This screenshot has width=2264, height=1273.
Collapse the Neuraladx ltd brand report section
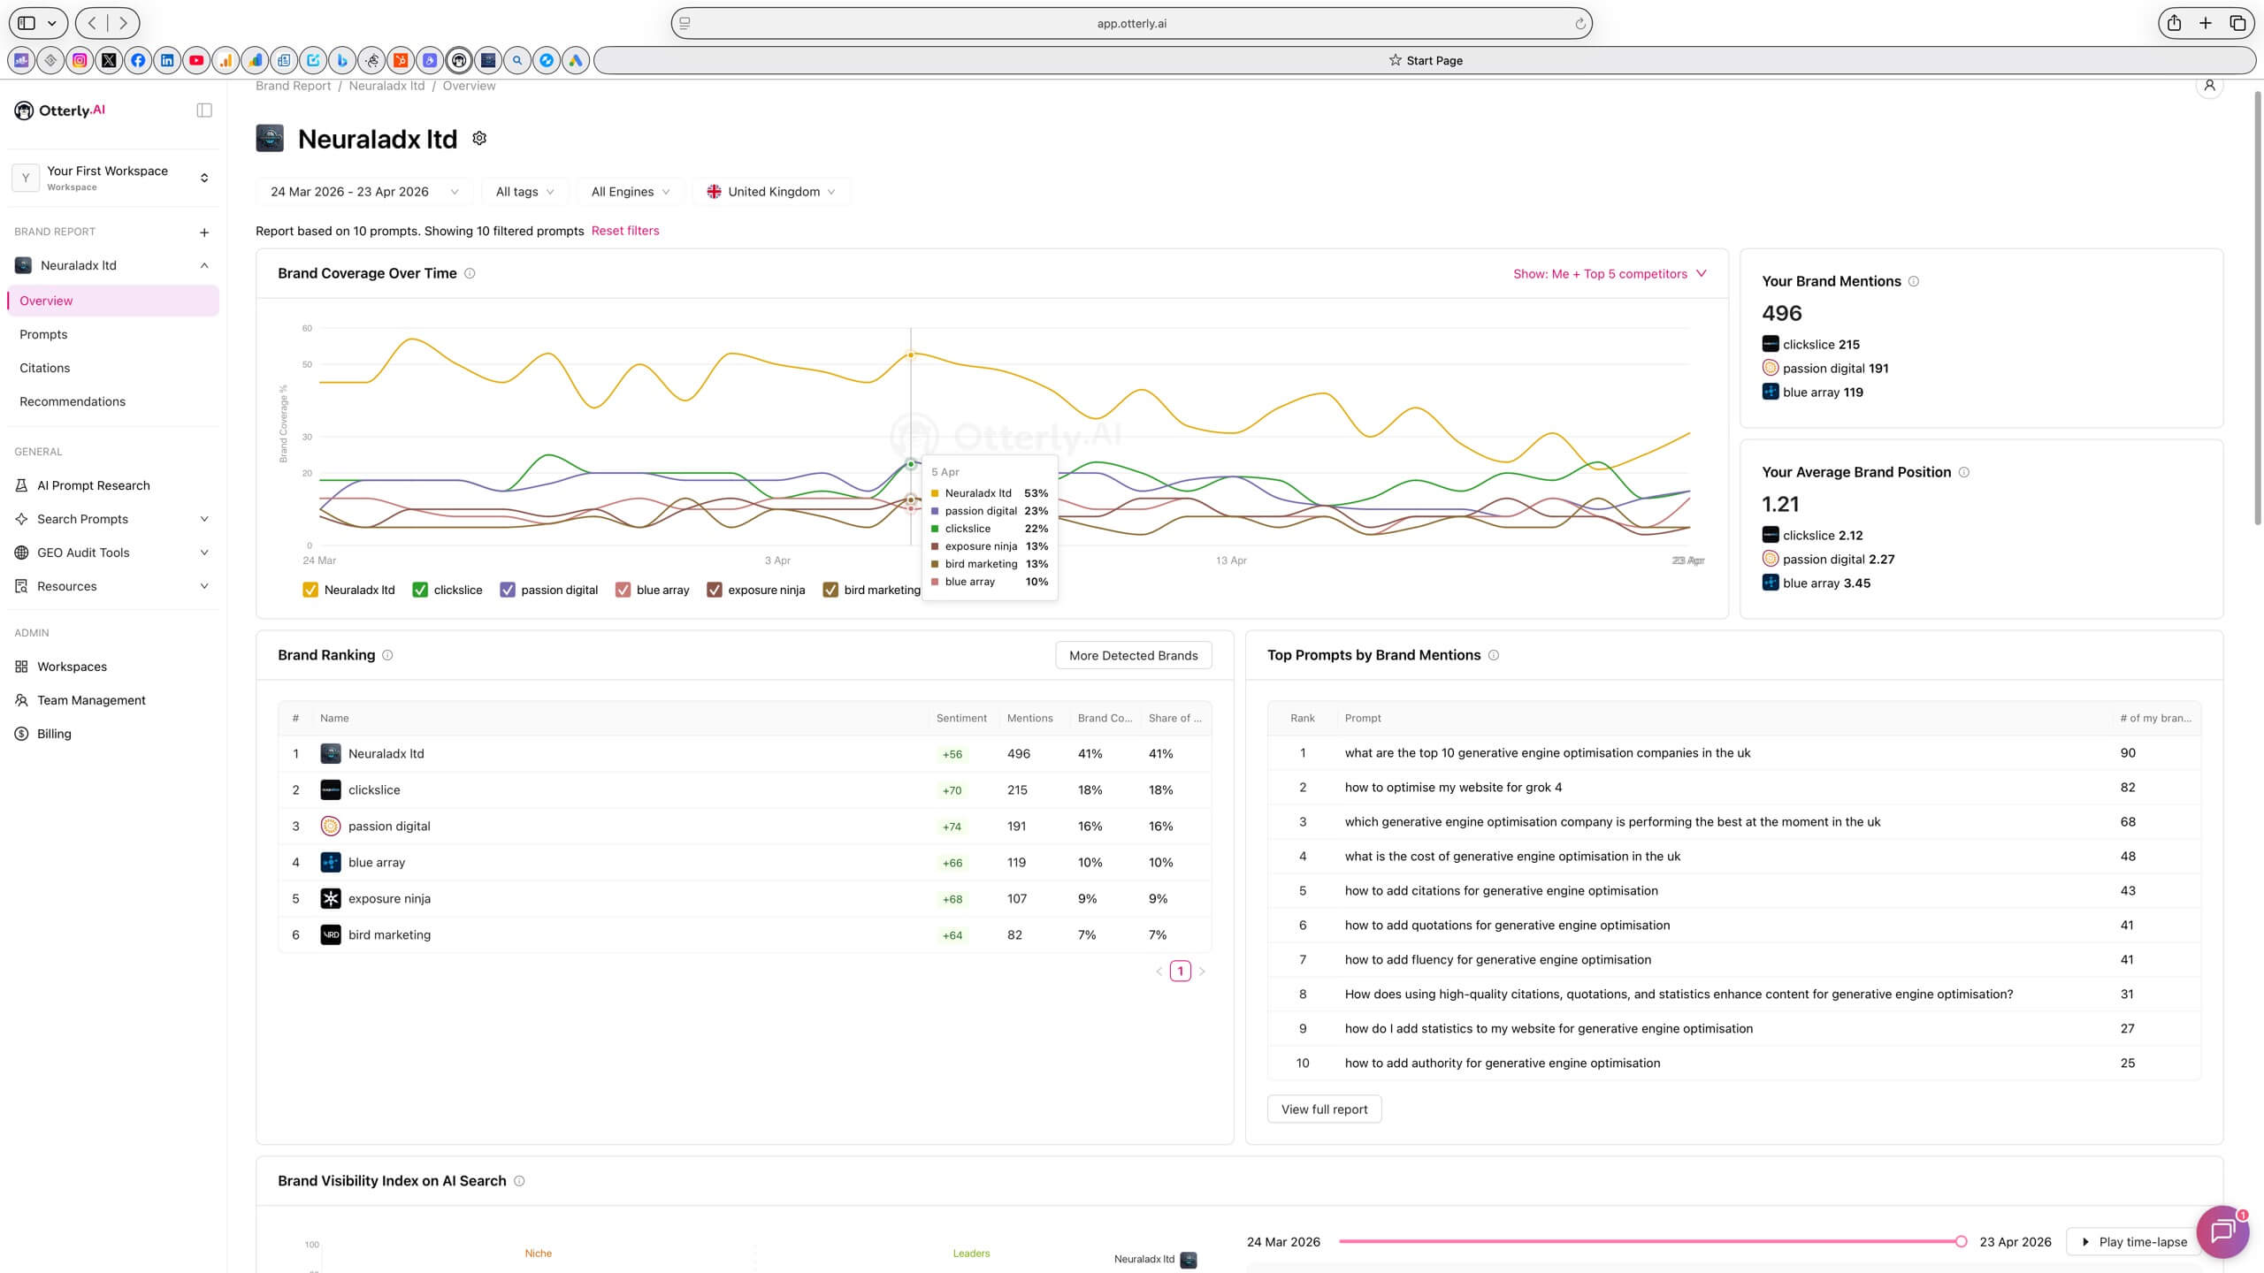(x=204, y=265)
